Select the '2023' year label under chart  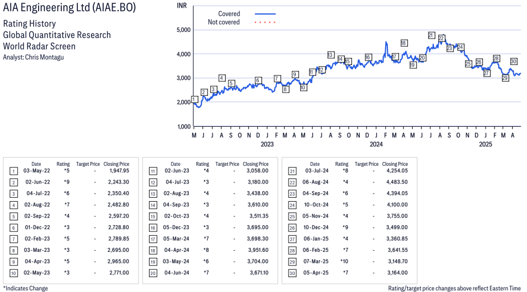point(267,144)
